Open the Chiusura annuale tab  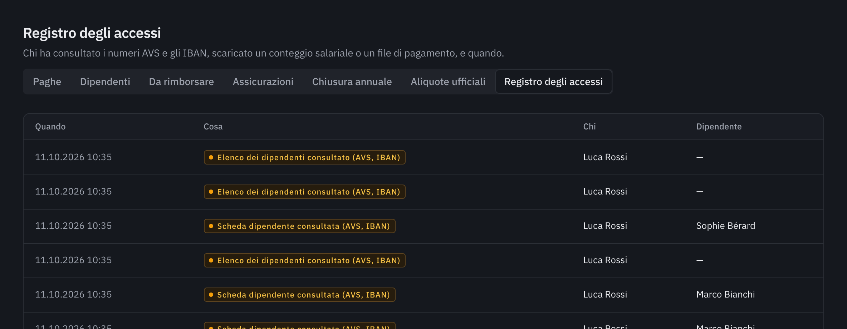pos(352,82)
